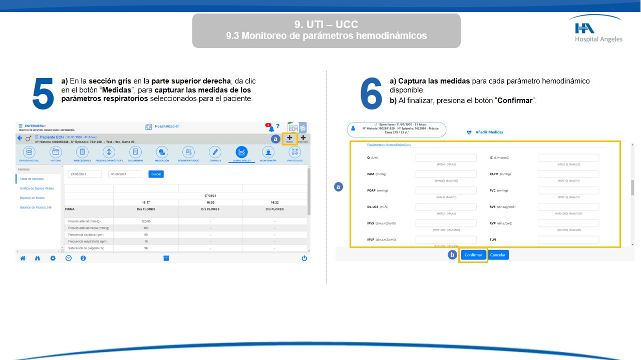Open Balance de Fluidos 24h sidebar item
The height and width of the screenshot is (360, 641).
pos(36,207)
